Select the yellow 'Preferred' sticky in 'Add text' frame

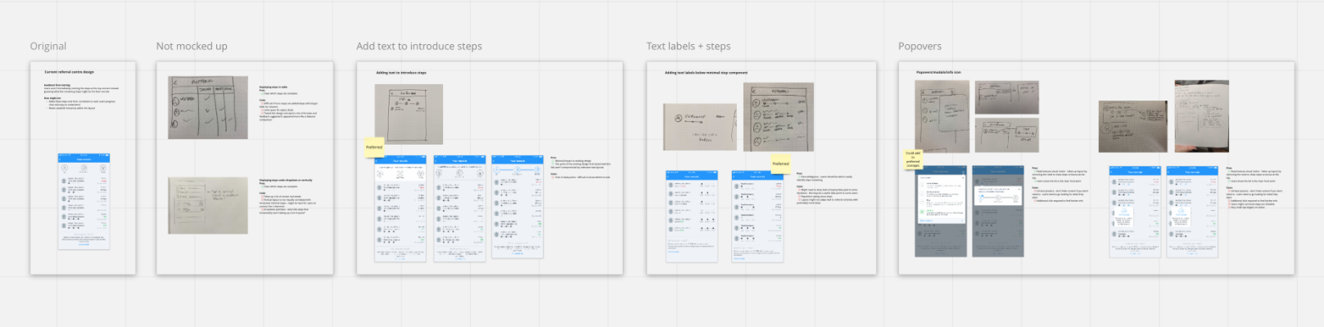[374, 147]
